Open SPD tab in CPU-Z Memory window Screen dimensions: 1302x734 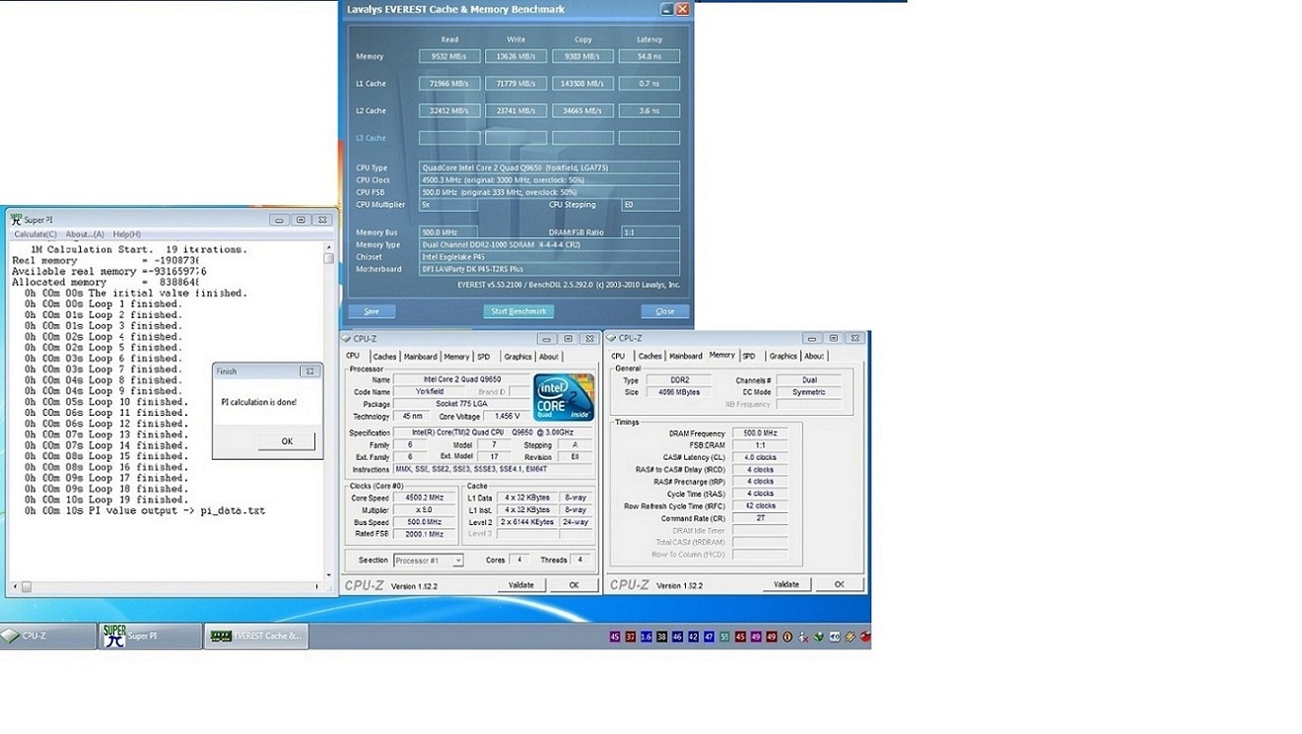click(749, 357)
